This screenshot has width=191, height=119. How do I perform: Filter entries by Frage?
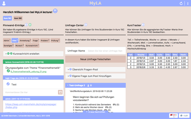coord(36,40)
